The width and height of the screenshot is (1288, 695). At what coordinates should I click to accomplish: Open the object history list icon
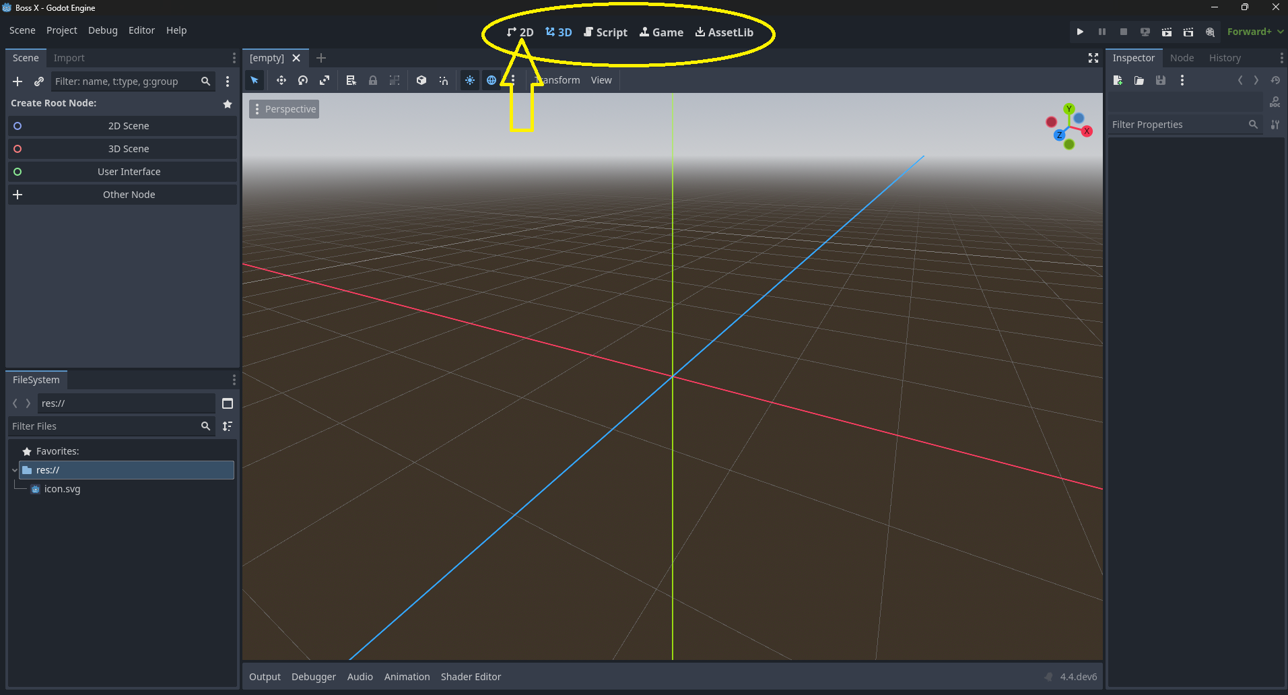click(x=1275, y=80)
